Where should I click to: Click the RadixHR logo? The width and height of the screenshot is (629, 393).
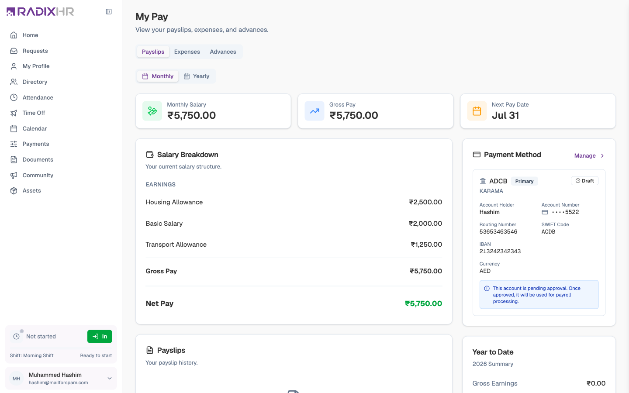pos(40,11)
